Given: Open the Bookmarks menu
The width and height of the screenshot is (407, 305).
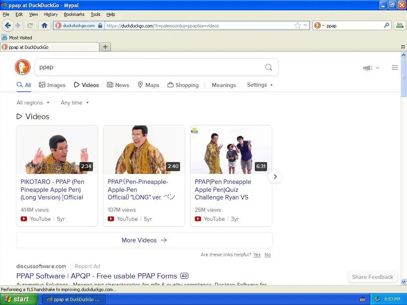Looking at the screenshot, I should point(74,14).
